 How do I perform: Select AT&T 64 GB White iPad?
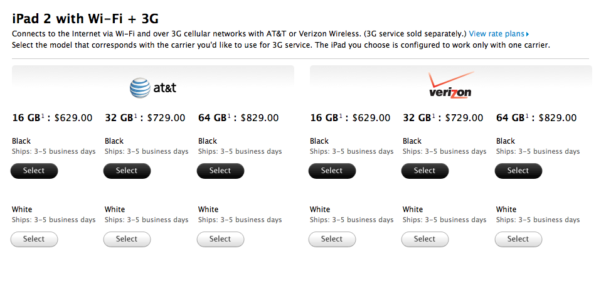coord(220,239)
